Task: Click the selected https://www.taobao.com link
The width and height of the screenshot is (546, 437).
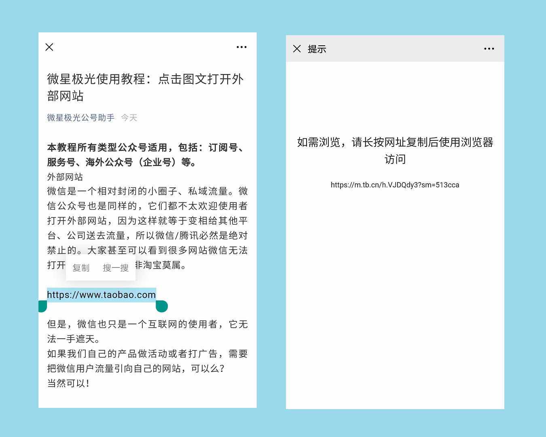Action: tap(102, 295)
